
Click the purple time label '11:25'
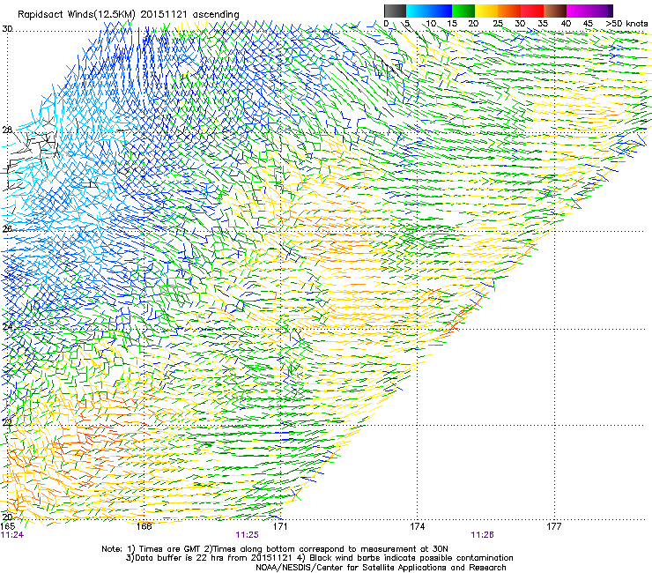pos(247,535)
